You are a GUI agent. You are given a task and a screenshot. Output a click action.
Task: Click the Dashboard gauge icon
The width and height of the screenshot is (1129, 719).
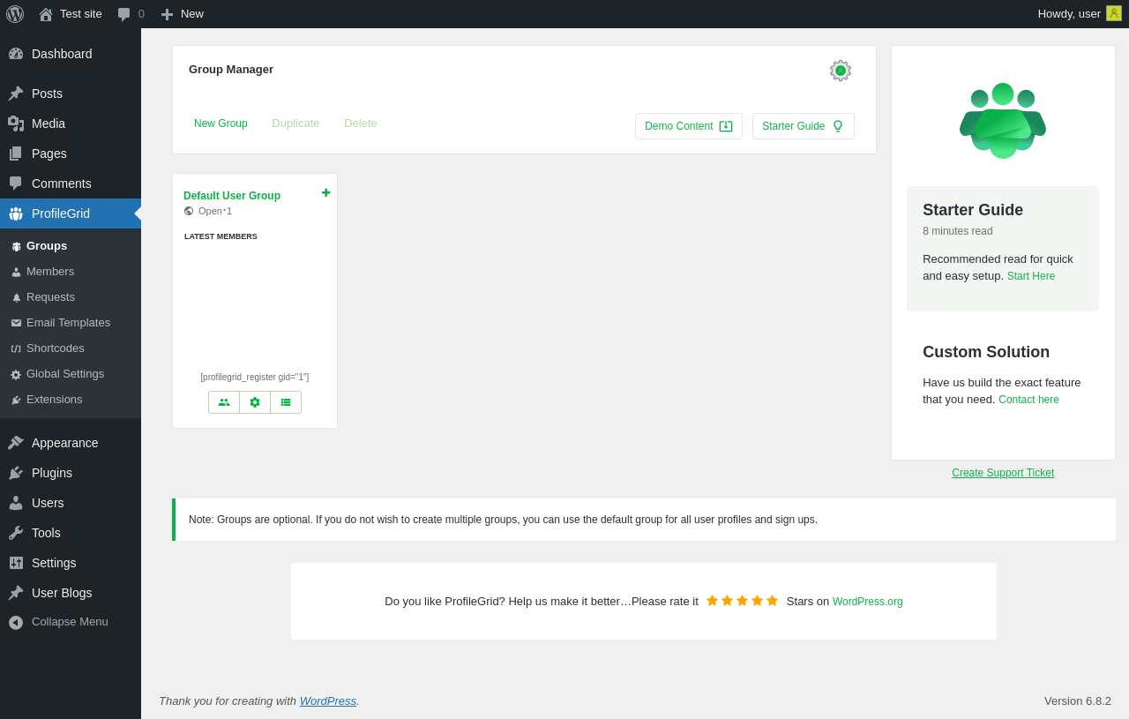[16, 54]
